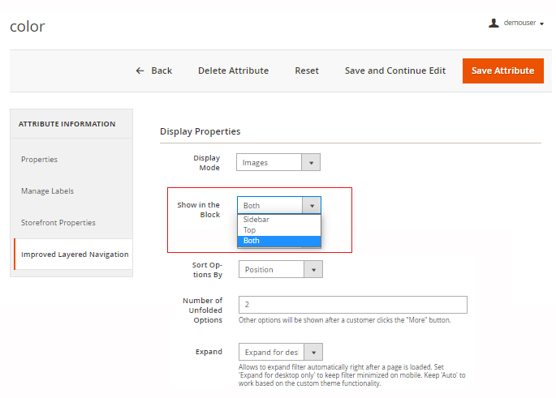Open the Expand dropdown arrow

(x=313, y=353)
